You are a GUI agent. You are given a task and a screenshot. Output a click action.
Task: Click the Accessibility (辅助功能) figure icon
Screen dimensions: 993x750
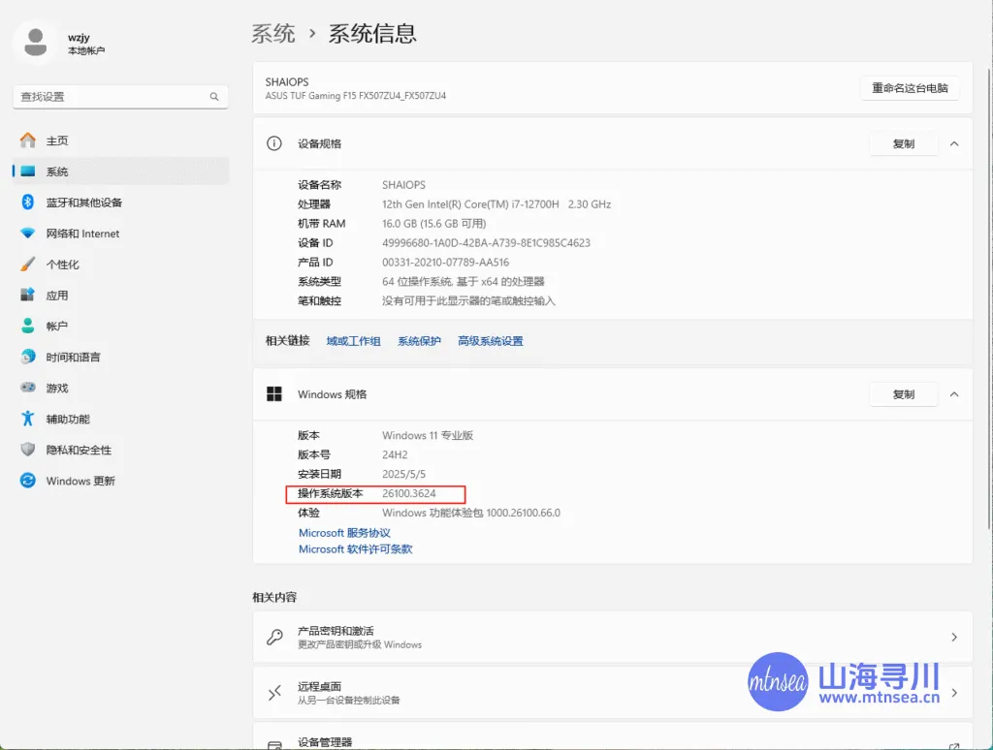click(x=27, y=419)
